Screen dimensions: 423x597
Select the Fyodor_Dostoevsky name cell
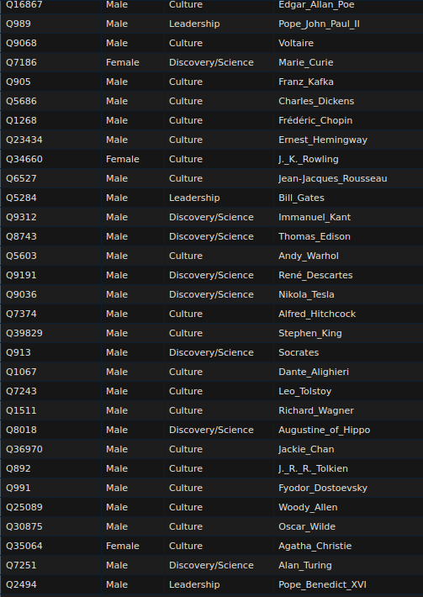pyautogui.click(x=348, y=488)
